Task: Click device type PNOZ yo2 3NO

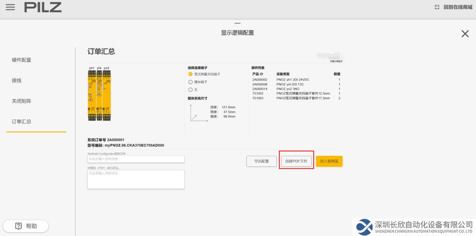Action: pyautogui.click(x=288, y=89)
